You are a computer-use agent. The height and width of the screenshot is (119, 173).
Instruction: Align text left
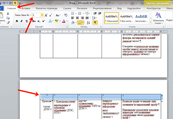pos(72,18)
